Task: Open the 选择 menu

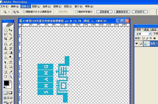Action: 47,6
